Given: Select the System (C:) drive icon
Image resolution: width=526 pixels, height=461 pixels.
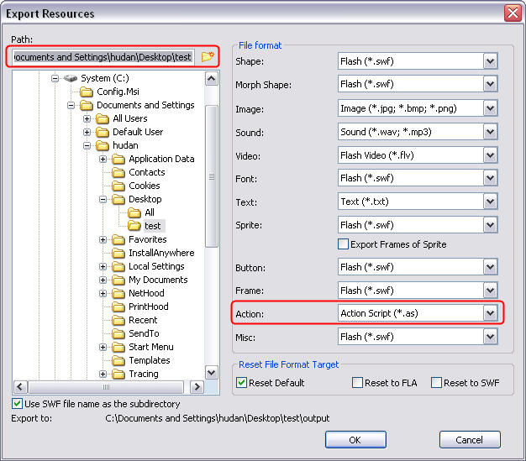Looking at the screenshot, I should pyautogui.click(x=71, y=78).
